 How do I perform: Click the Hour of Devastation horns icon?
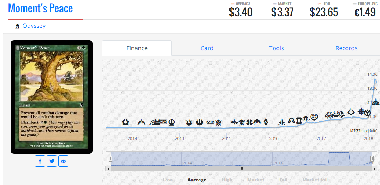pos(351,112)
